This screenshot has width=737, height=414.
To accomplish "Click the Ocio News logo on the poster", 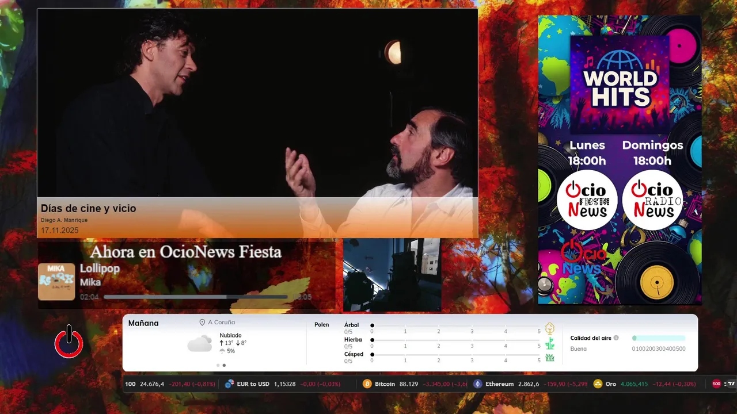I will tap(584, 258).
